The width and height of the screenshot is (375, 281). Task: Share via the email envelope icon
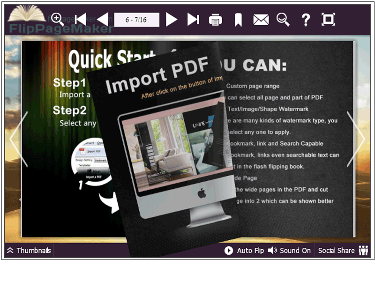pos(261,20)
